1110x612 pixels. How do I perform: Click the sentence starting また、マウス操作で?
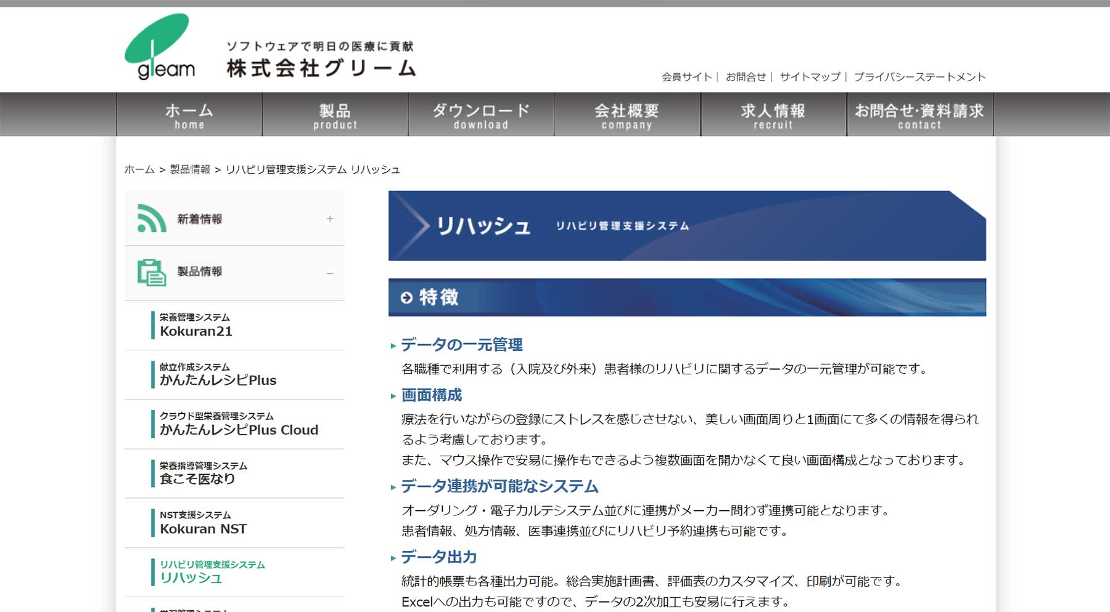coord(685,461)
